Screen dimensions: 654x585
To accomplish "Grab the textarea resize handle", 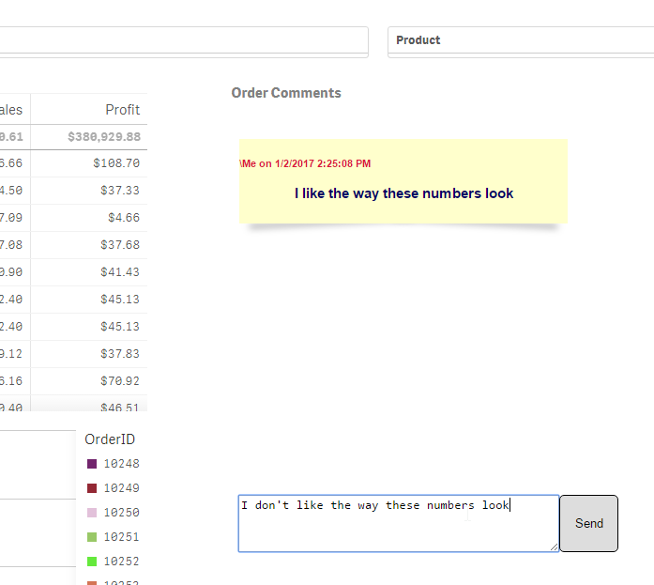I will click(554, 547).
